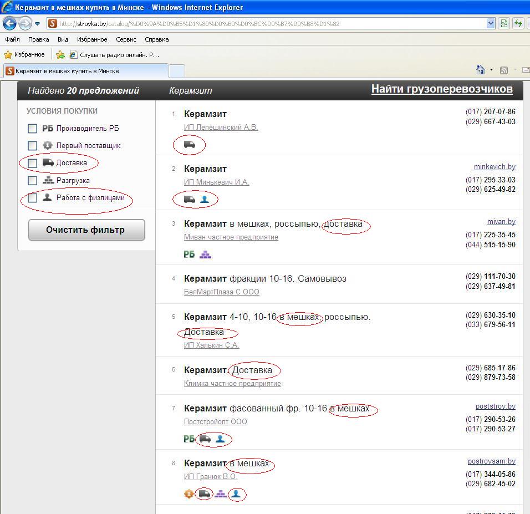Click the empty new tab button
The image size is (530, 514).
(x=176, y=71)
